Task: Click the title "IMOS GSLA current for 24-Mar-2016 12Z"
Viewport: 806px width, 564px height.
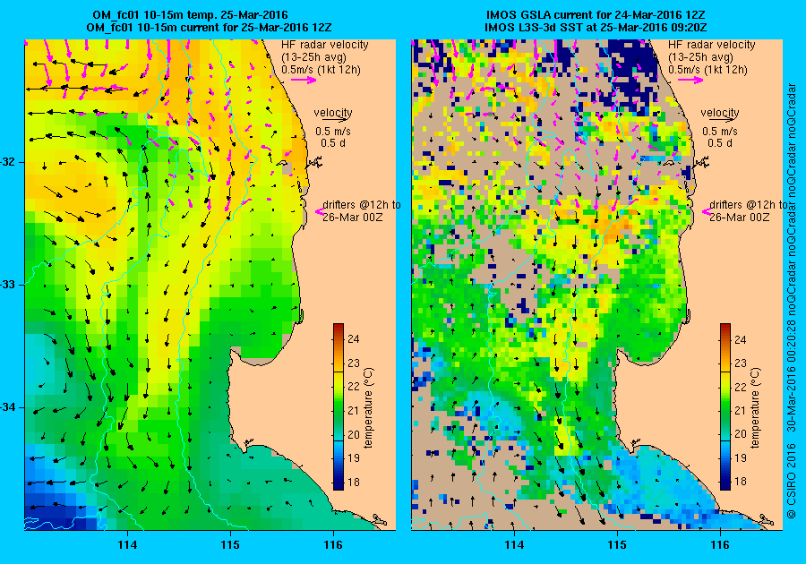Action: point(596,14)
